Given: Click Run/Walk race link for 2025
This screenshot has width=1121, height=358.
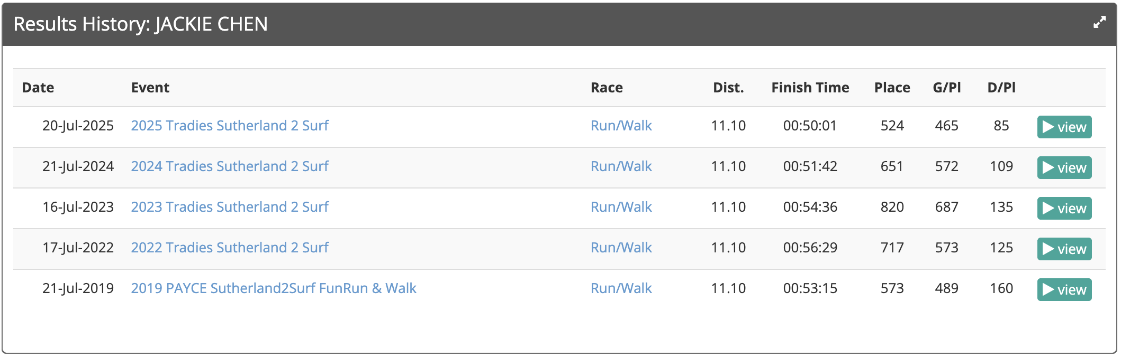Looking at the screenshot, I should tap(621, 126).
